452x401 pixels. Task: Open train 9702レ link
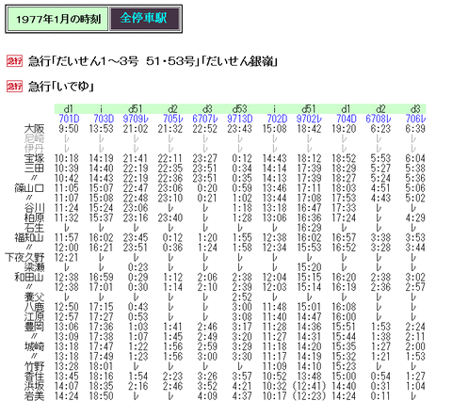point(309,119)
